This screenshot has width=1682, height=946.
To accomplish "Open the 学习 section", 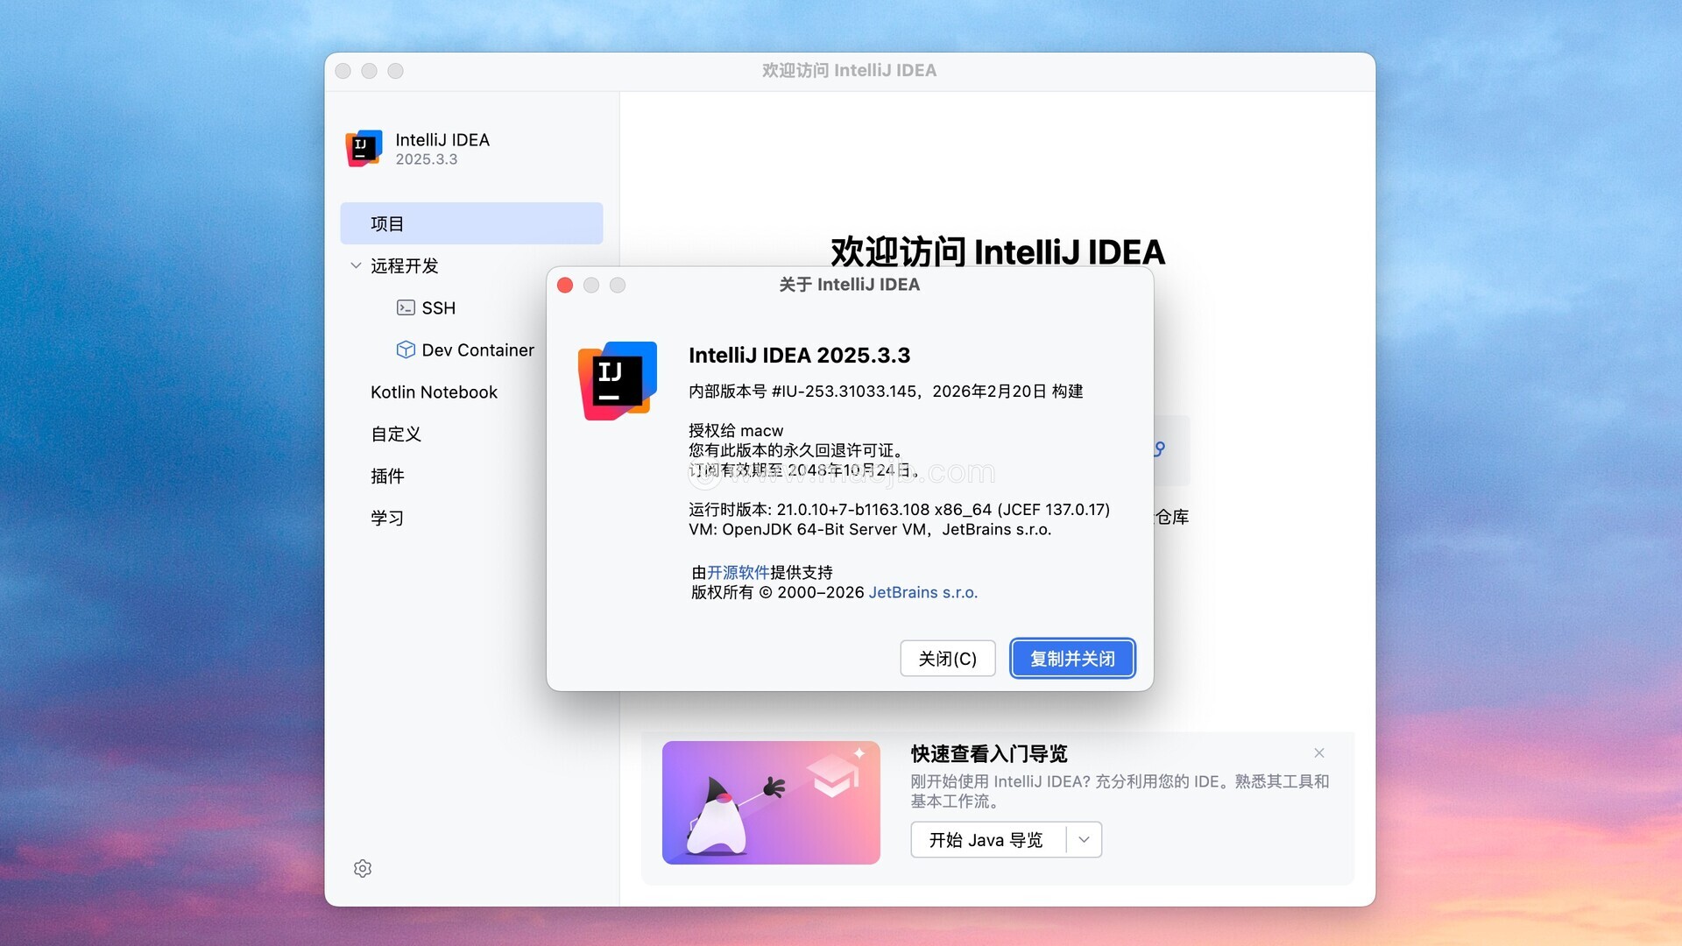I will (387, 518).
